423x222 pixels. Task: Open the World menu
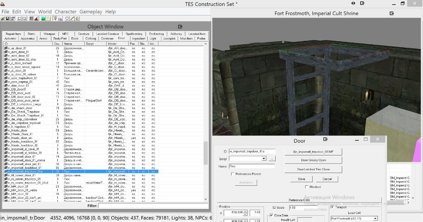[45, 12]
